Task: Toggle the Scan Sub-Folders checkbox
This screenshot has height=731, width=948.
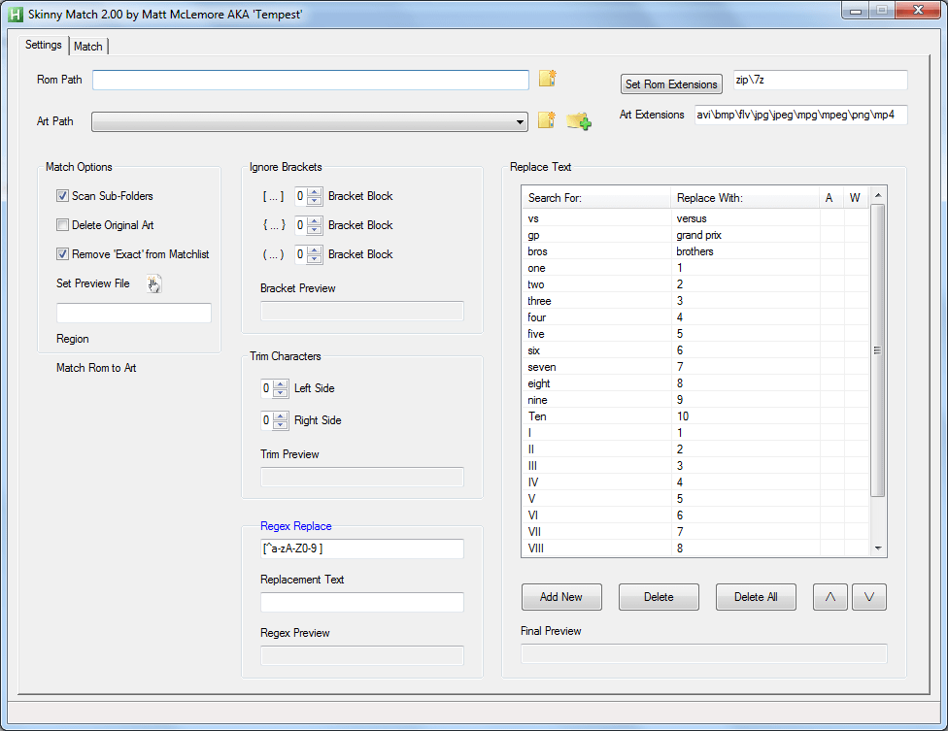Action: tap(63, 196)
